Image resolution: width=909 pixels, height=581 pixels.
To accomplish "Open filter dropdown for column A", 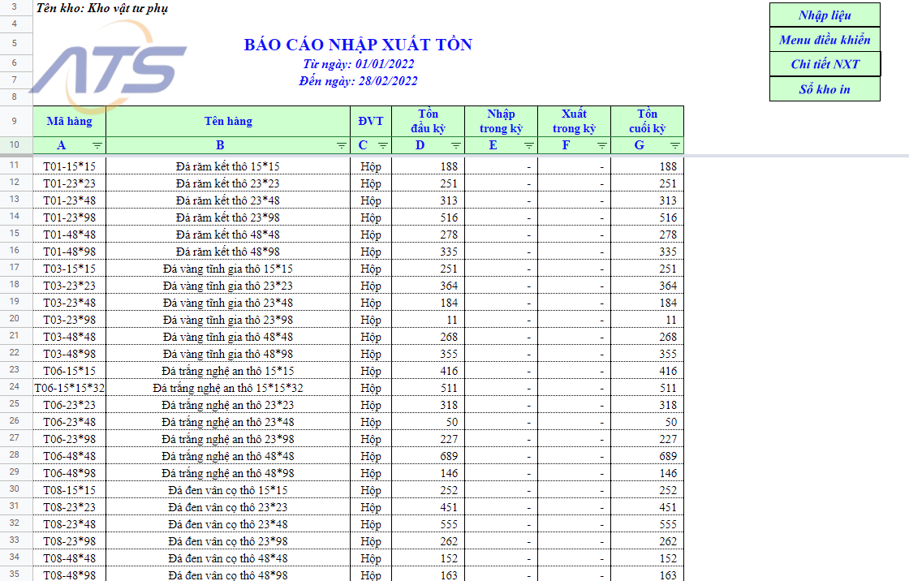I will coord(97,145).
